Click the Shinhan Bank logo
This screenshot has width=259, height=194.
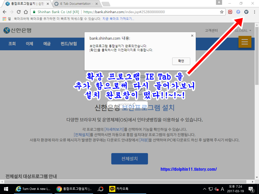17,30
